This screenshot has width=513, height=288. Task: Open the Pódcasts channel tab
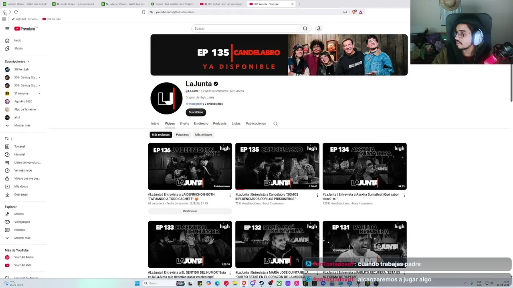[x=220, y=124]
